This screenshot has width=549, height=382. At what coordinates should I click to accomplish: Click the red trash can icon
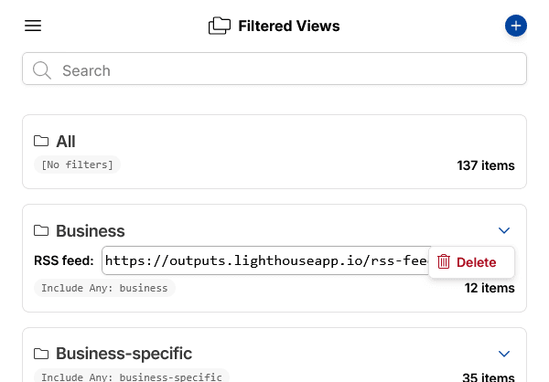tap(444, 261)
